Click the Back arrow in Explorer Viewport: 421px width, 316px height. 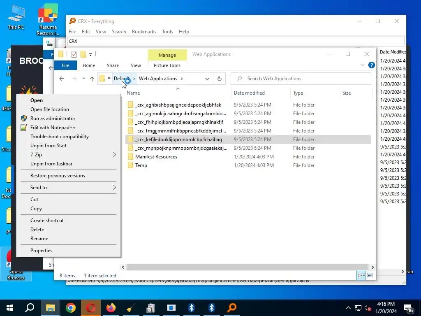pyautogui.click(x=62, y=79)
